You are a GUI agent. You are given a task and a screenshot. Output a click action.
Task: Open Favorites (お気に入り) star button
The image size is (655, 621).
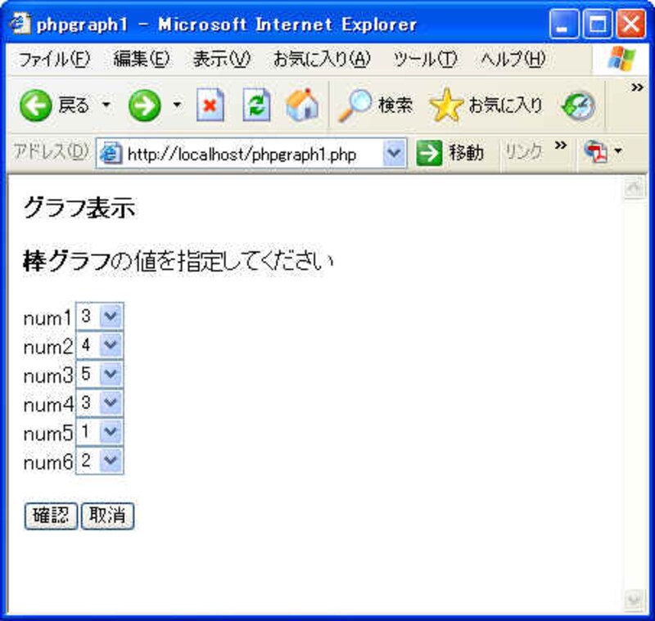(486, 105)
